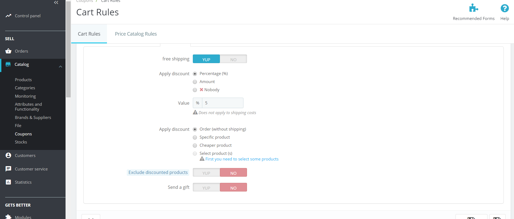Screen dimensions: 514x219
Task: Open Modules menu item
Action: coord(23,217)
